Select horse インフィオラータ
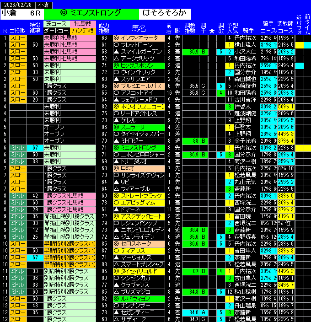311x322 pixels. coord(139,38)
